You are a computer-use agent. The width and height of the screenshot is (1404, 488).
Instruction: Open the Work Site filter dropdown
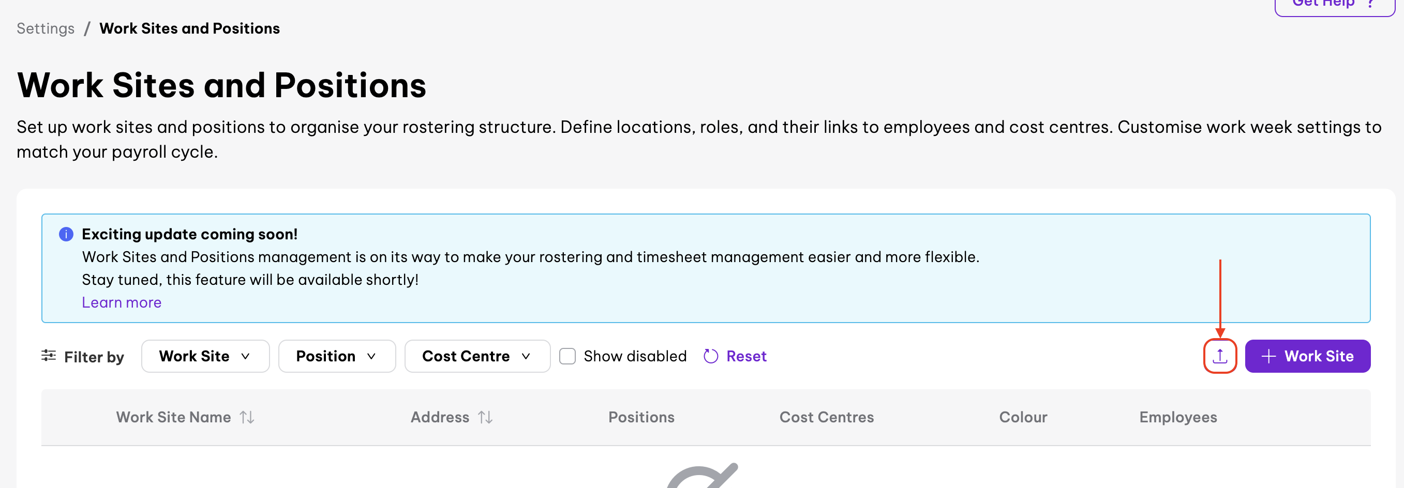(x=205, y=356)
